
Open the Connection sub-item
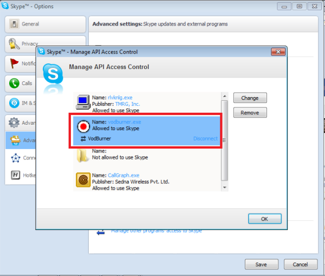[21, 158]
